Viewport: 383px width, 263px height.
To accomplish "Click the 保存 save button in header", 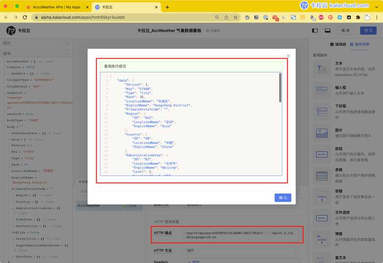I will (345, 30).
